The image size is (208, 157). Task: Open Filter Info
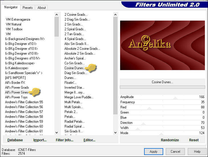64,140
